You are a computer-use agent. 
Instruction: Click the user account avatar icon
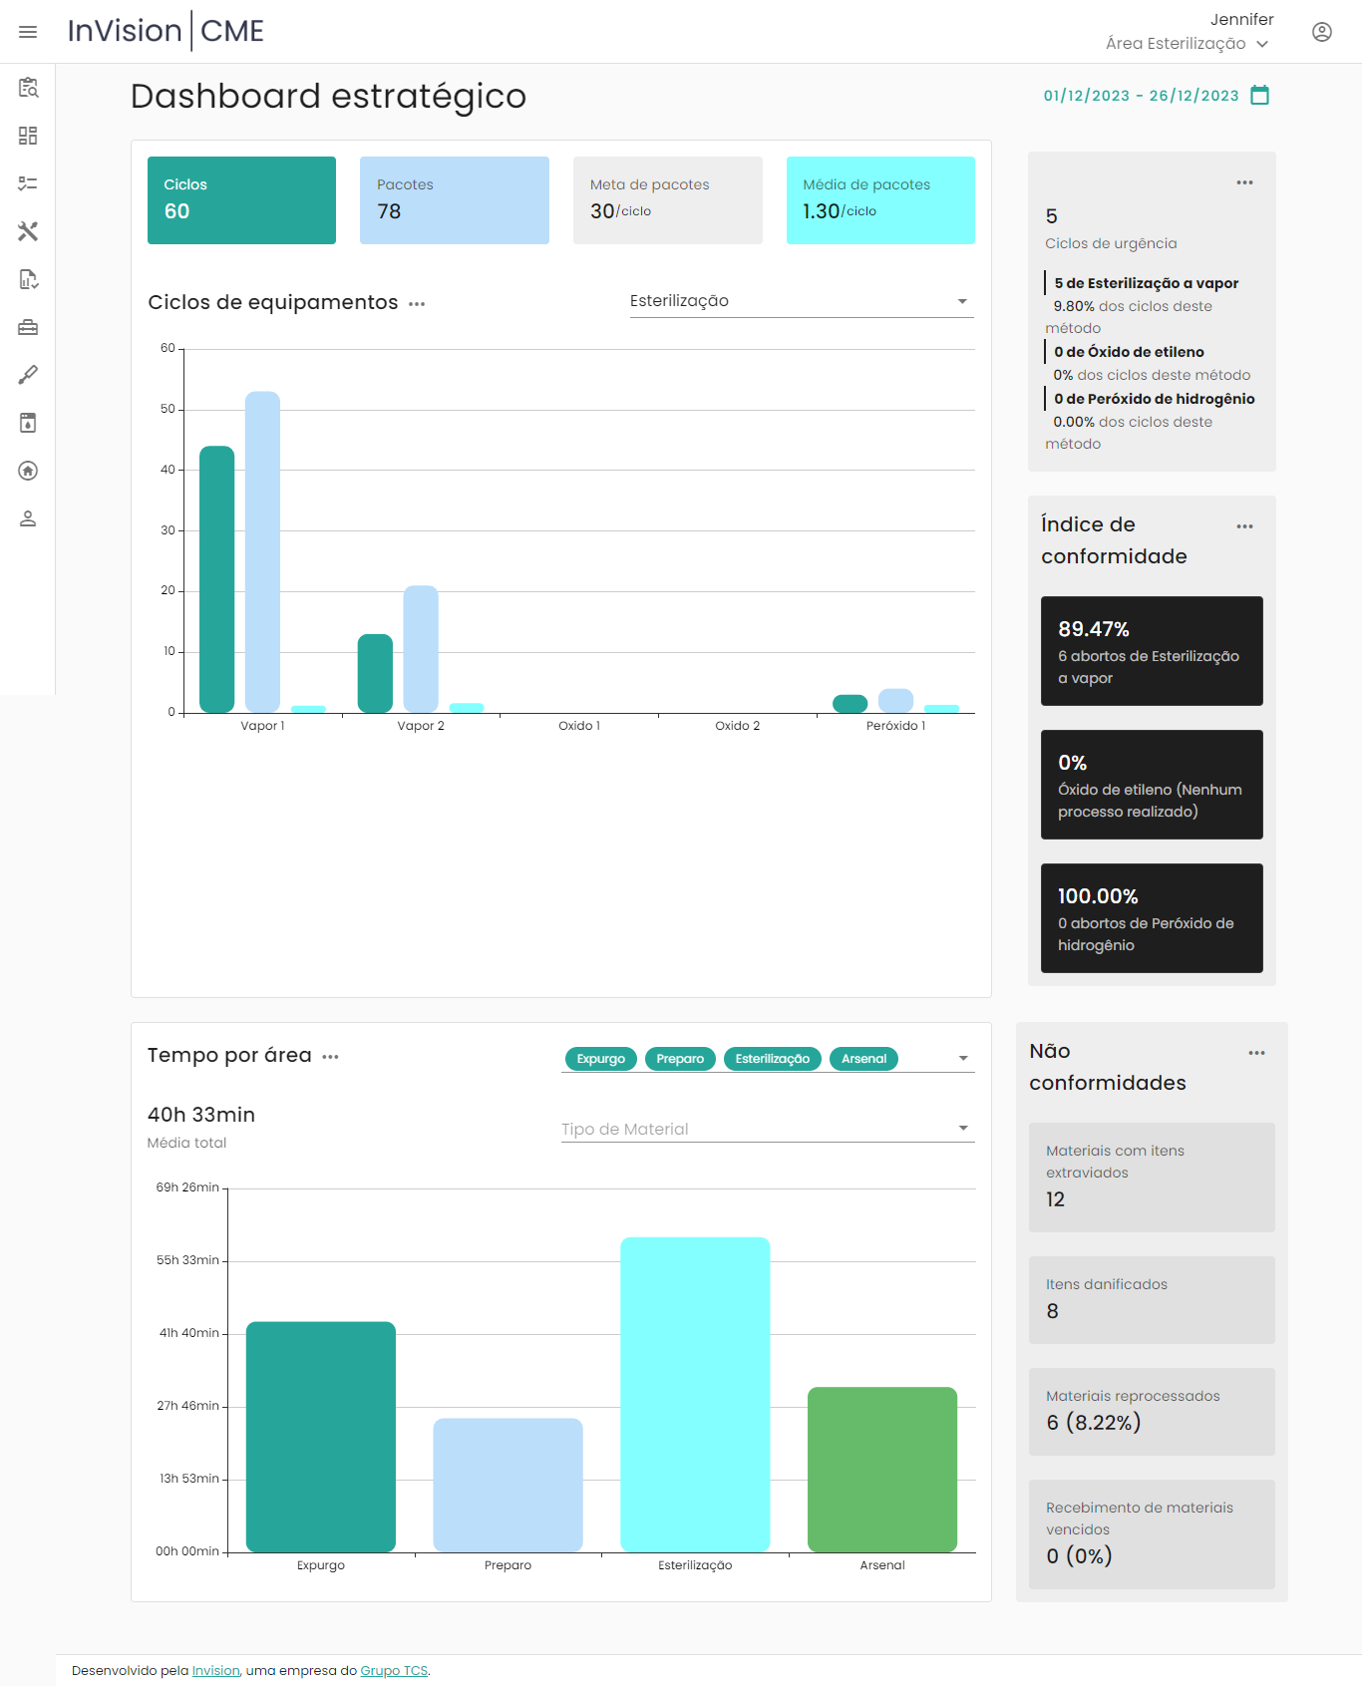point(1321,32)
